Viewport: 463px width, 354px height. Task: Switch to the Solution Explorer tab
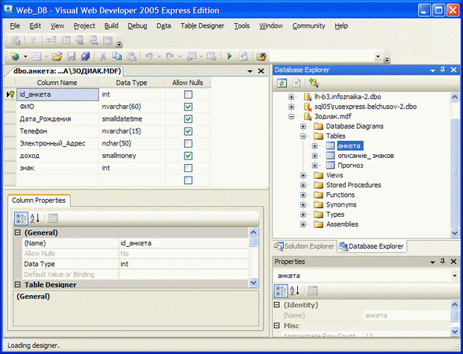tap(305, 246)
